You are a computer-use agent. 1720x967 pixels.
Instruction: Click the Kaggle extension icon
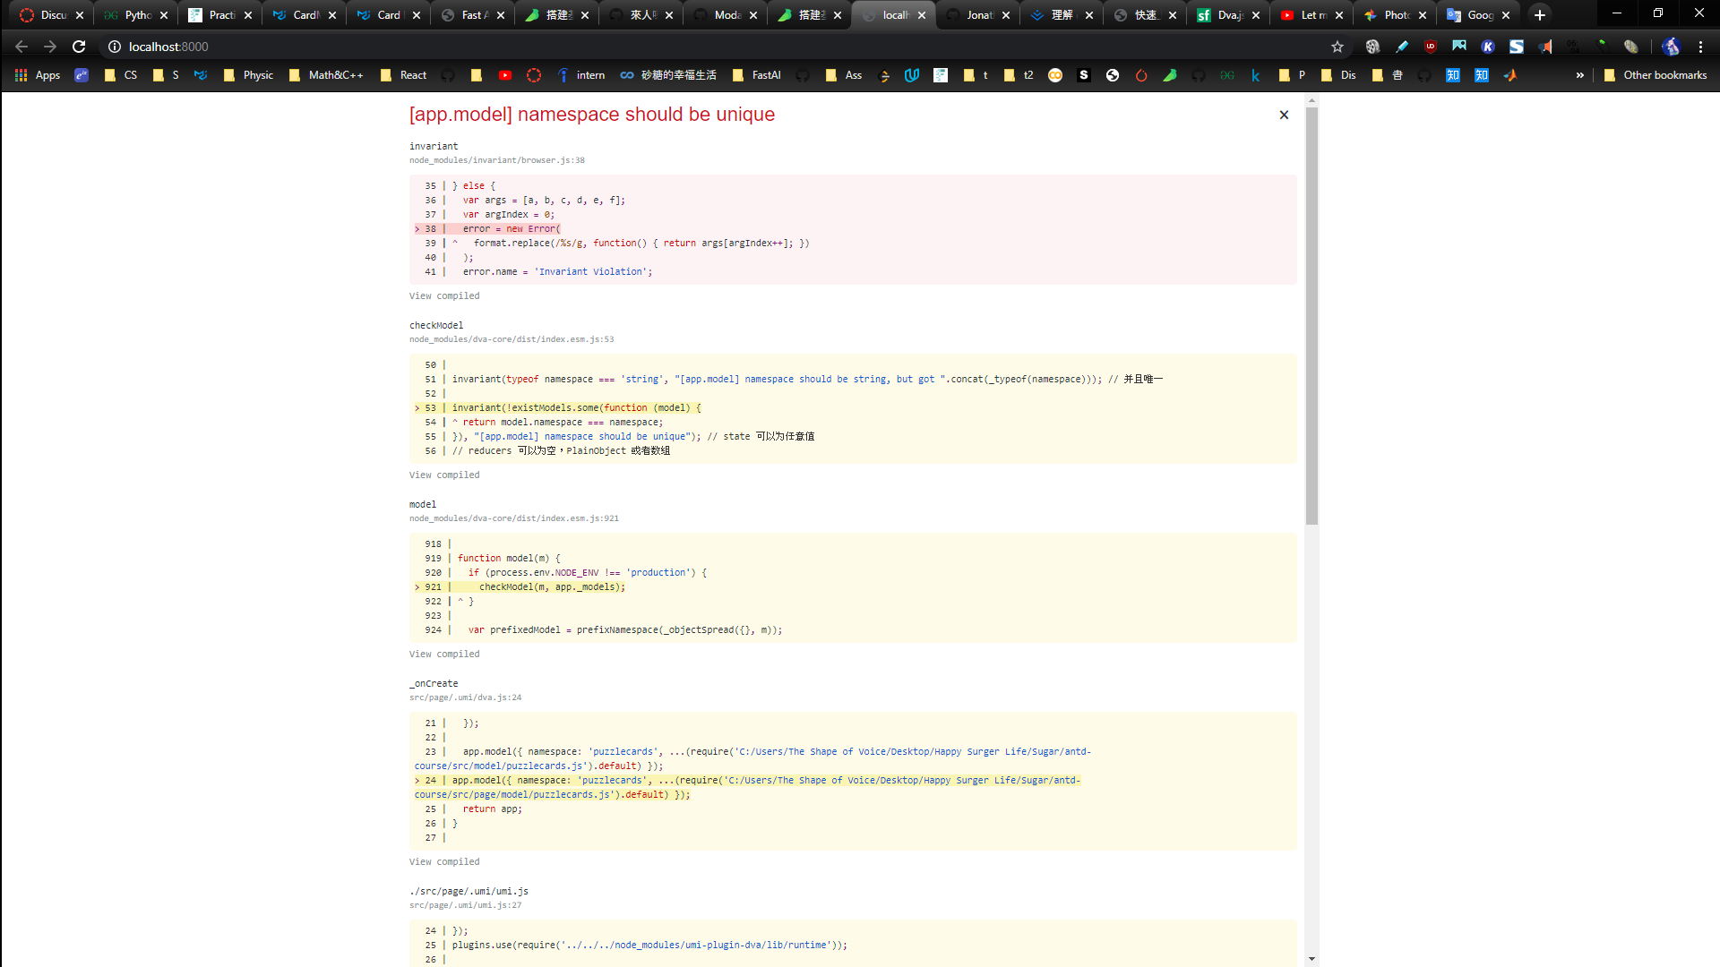pos(1488,47)
